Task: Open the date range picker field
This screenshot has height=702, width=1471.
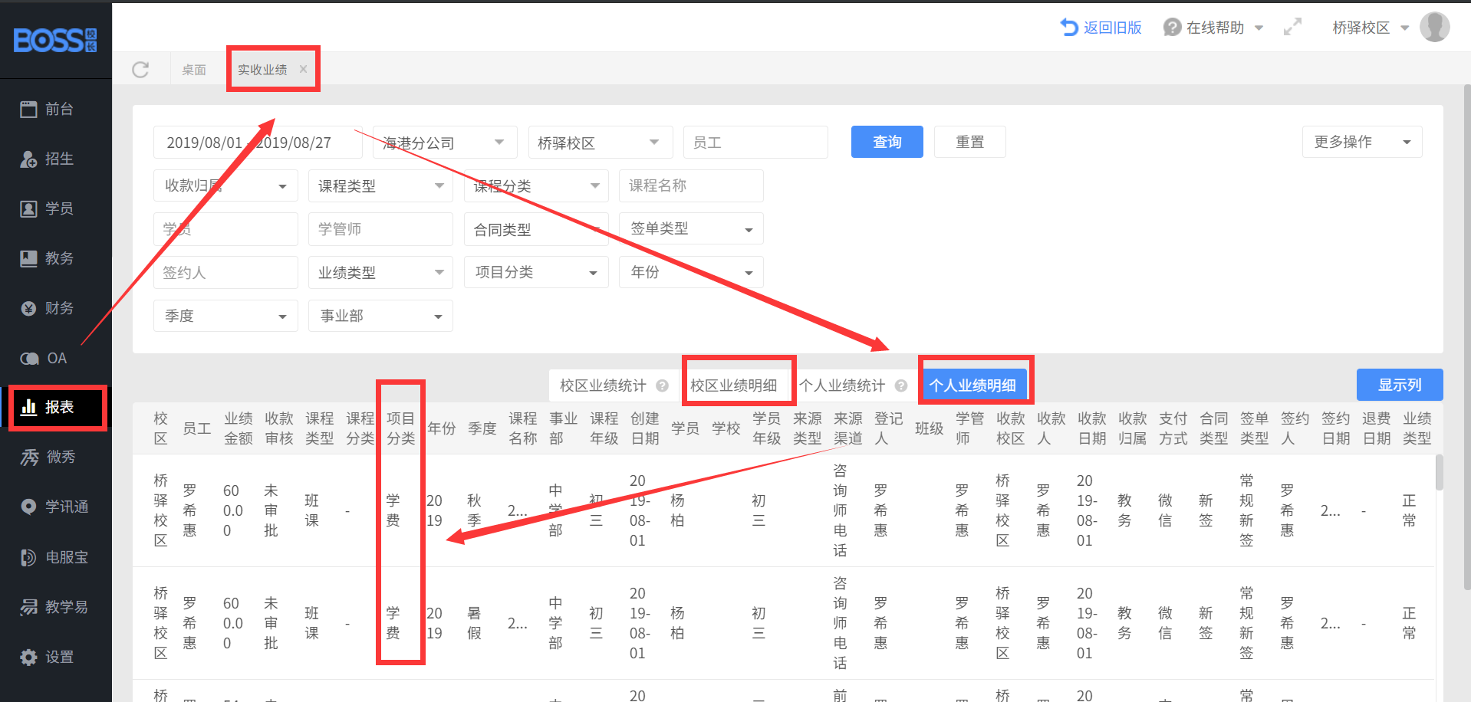Action: coord(258,143)
